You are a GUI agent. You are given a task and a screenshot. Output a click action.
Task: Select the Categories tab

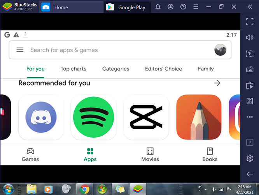(115, 69)
